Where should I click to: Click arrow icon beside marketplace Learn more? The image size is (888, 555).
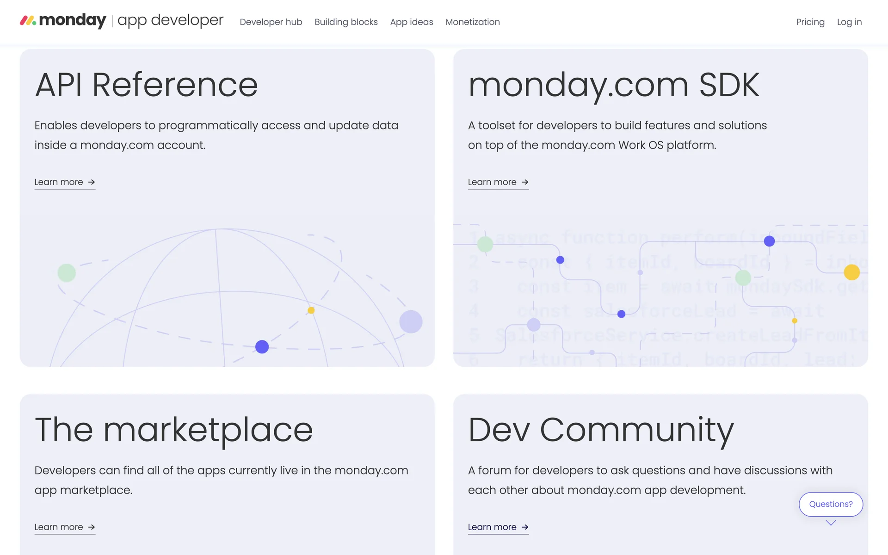[92, 527]
